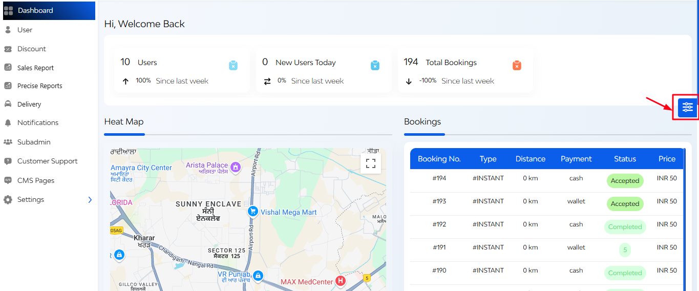Click the Precise Reports chart icon
This screenshot has height=291, width=699.
point(8,86)
